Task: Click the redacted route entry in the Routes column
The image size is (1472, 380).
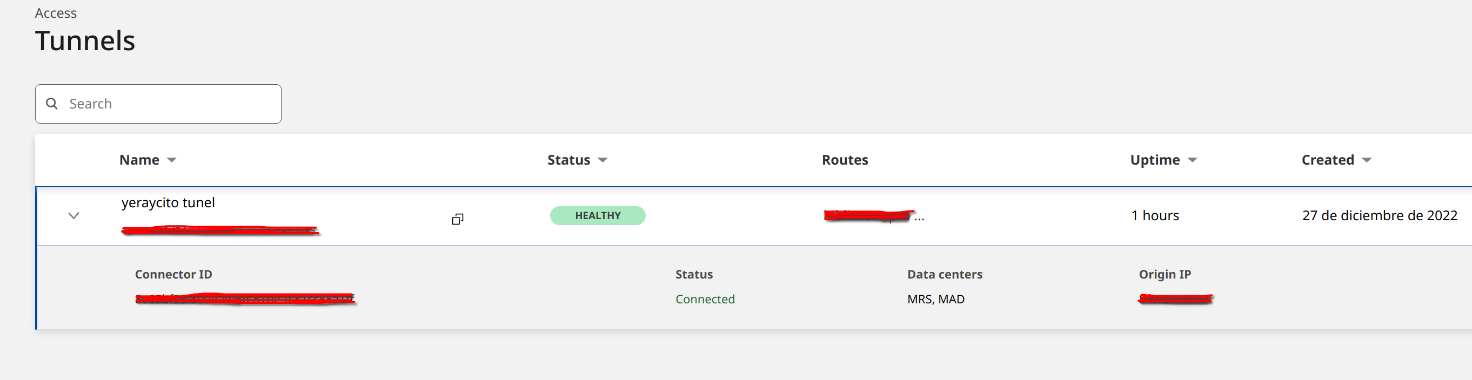Action: [x=867, y=216]
